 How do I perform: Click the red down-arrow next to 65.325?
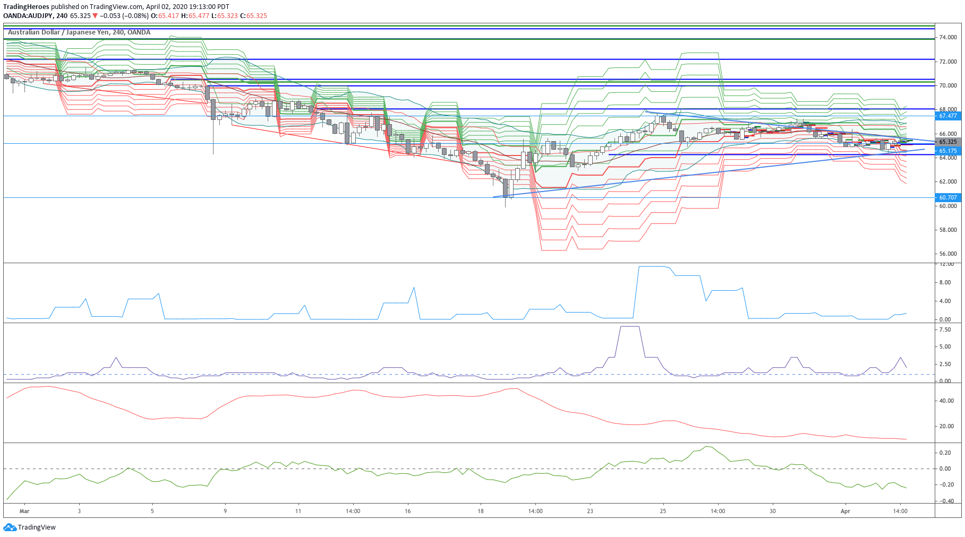pos(96,16)
